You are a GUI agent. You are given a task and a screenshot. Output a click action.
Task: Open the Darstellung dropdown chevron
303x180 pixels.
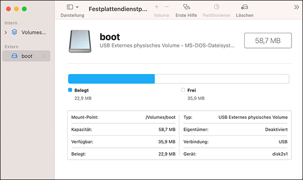(x=77, y=7)
